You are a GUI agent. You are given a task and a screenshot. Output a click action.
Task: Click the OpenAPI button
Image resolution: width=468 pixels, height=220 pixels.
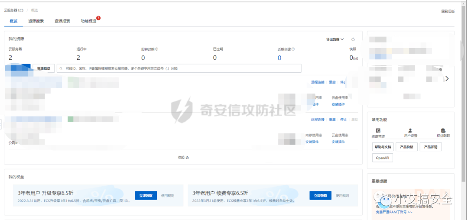[382, 158]
